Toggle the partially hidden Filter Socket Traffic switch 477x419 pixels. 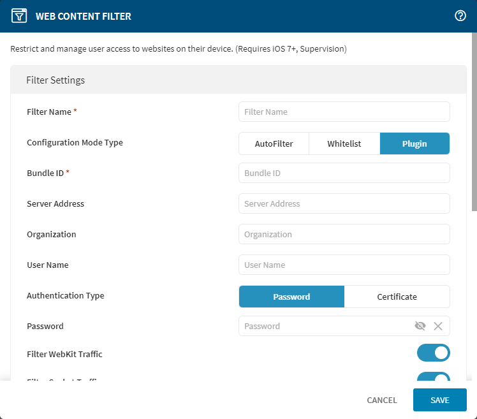[434, 377]
